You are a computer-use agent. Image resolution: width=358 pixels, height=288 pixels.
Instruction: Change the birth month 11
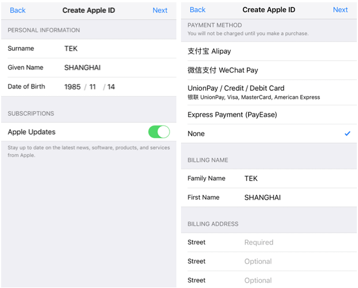[93, 87]
